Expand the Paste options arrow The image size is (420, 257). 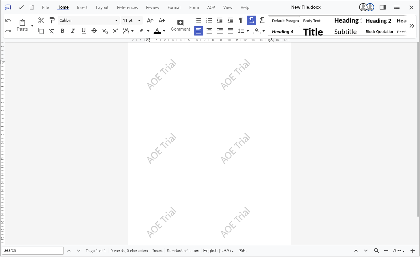pyautogui.click(x=32, y=26)
